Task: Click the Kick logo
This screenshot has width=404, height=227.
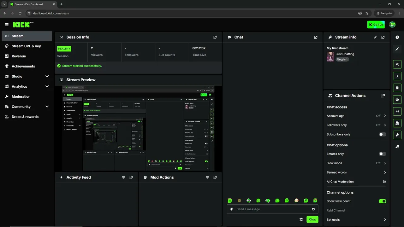Action: click(x=23, y=25)
